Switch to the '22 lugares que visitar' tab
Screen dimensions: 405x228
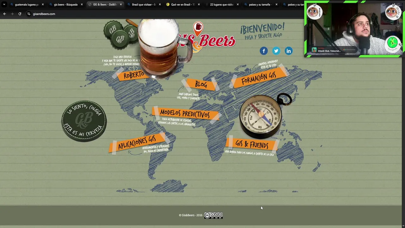pyautogui.click(x=221, y=4)
